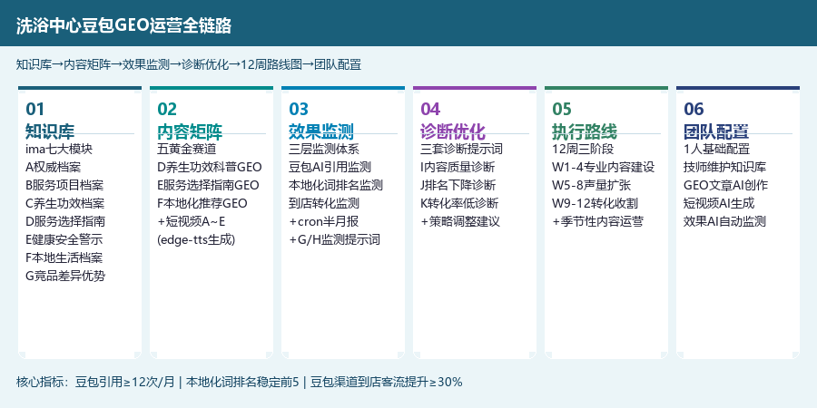The image size is (817, 408).
Task: Click the line A权威档案
Action: [54, 168]
